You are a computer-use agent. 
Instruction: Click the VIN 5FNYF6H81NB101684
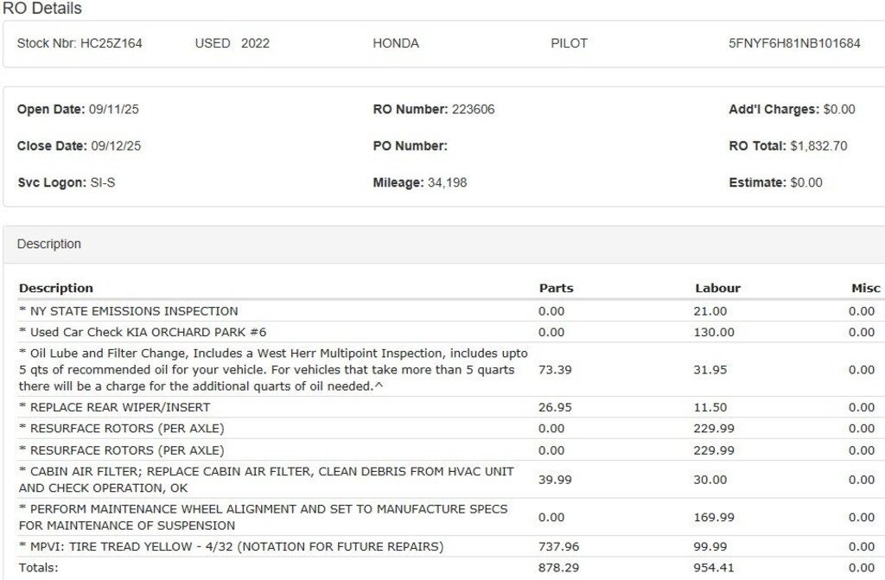click(x=794, y=43)
